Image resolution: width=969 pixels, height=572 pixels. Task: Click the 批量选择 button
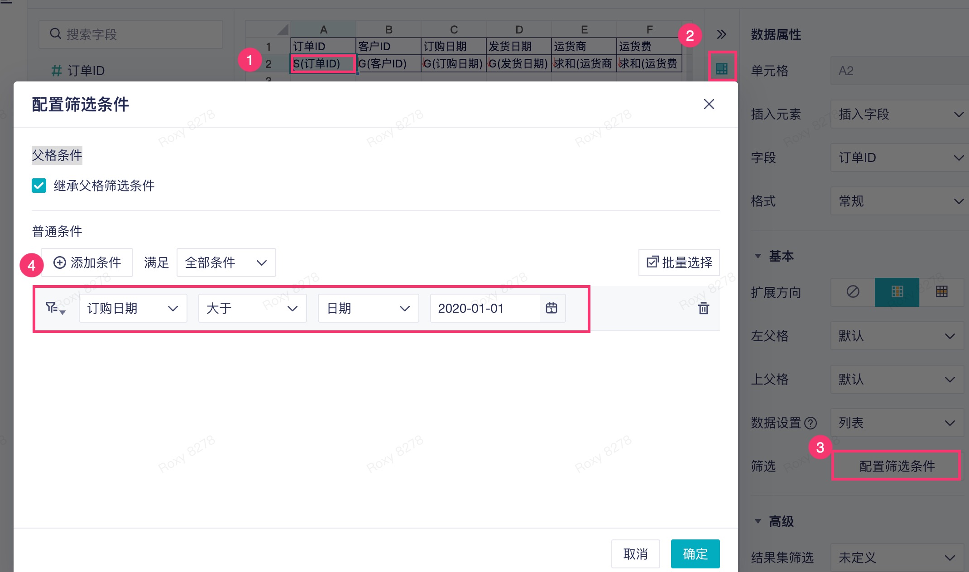point(679,262)
